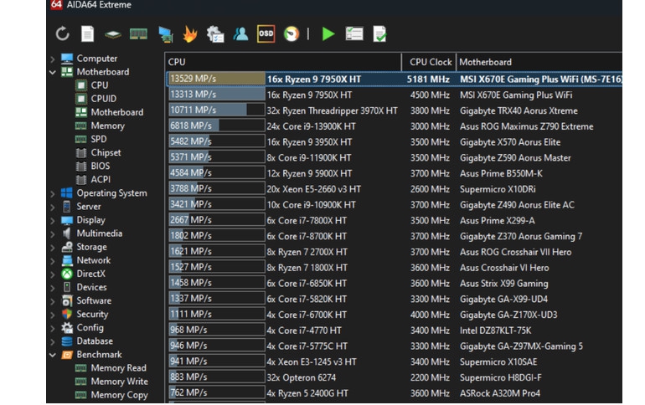This screenshot has width=645, height=405.
Task: Select CPU under Motherboard tree
Action: click(x=100, y=85)
